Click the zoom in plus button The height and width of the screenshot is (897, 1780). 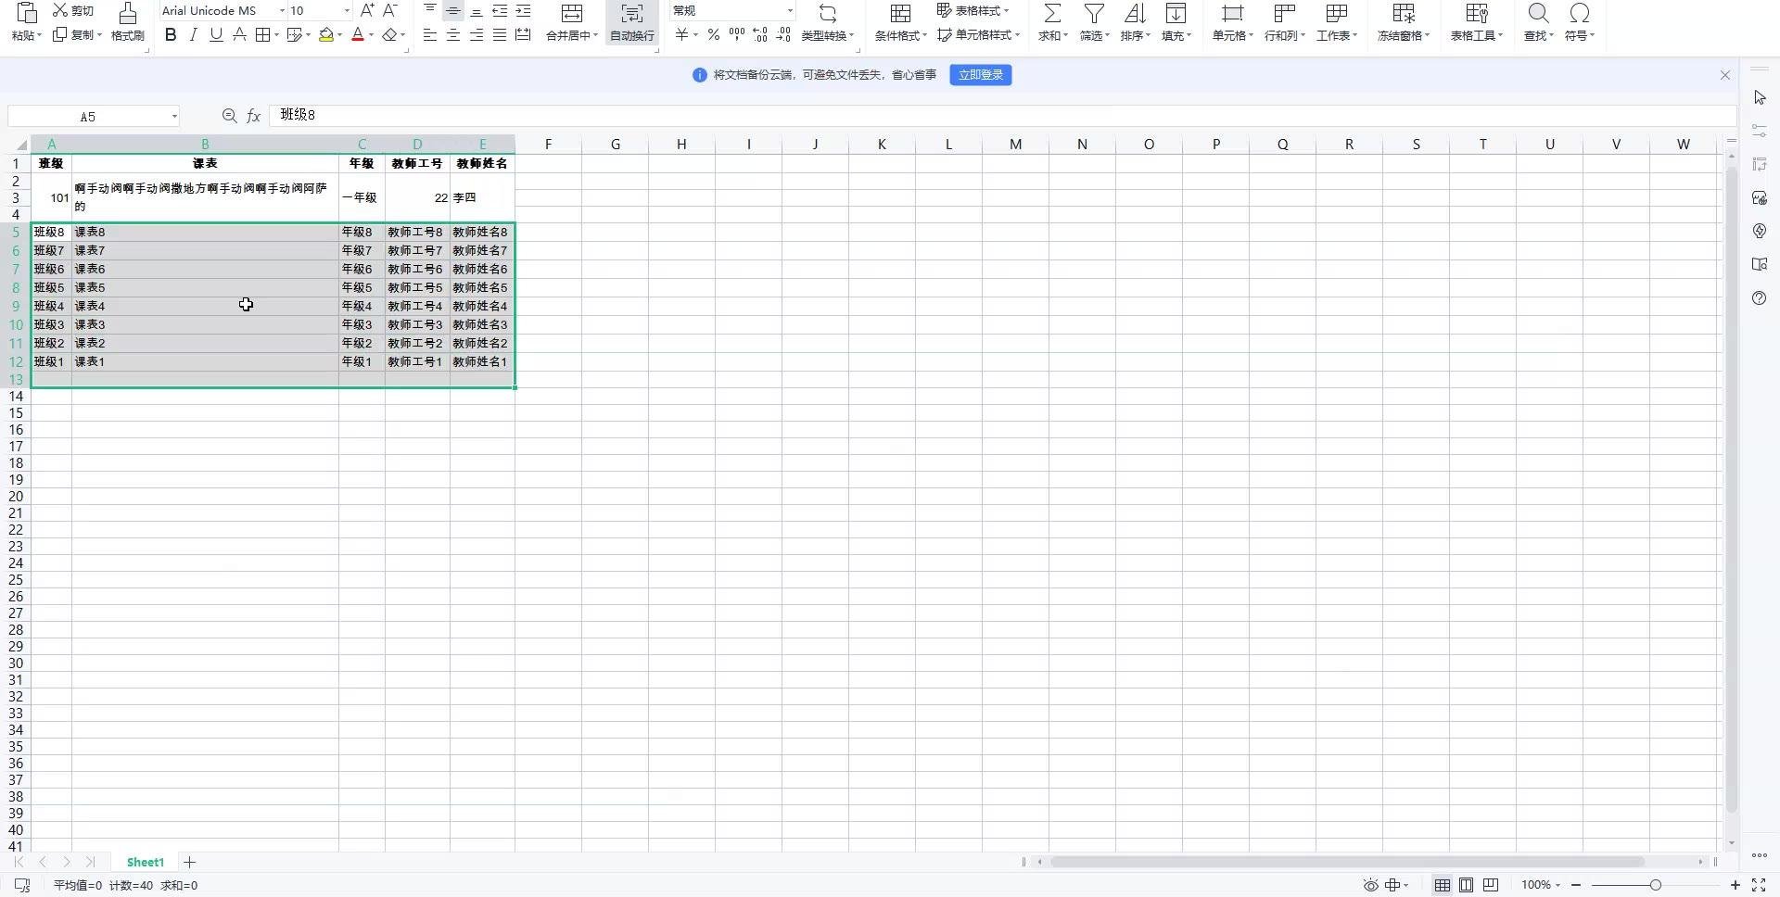tap(1735, 886)
